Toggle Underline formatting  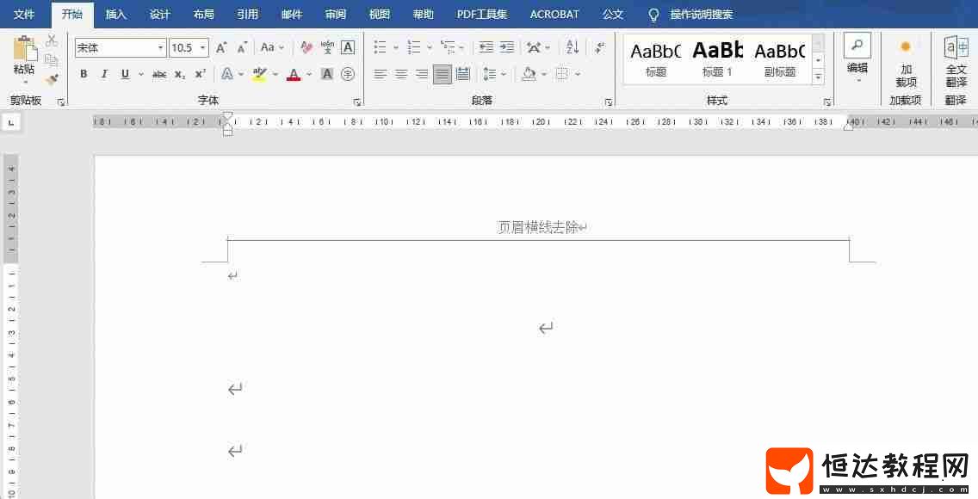point(125,74)
